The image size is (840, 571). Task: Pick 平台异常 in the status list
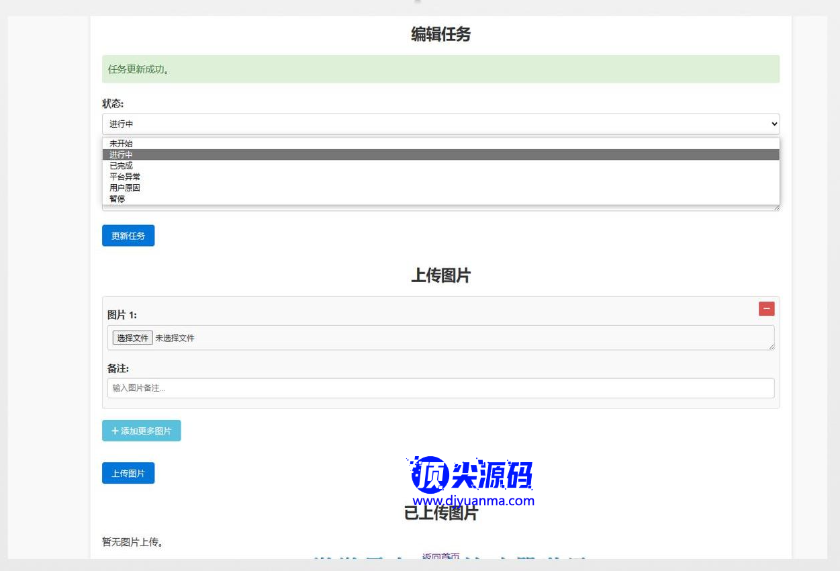pos(125,177)
